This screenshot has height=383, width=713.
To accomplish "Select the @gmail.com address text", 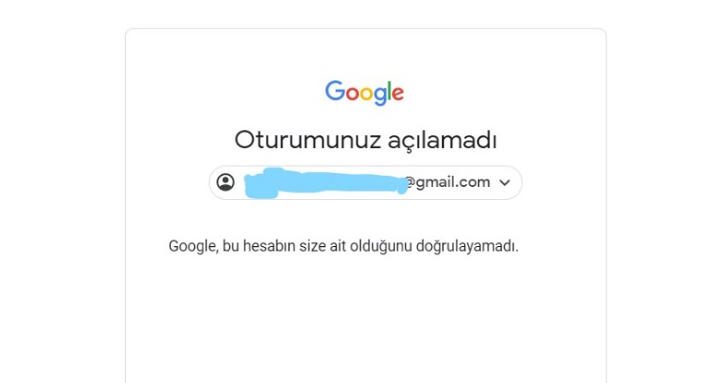I will click(x=448, y=182).
